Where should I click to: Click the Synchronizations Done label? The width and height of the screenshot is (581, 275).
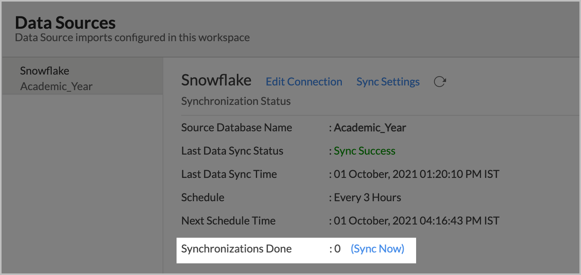[236, 249]
